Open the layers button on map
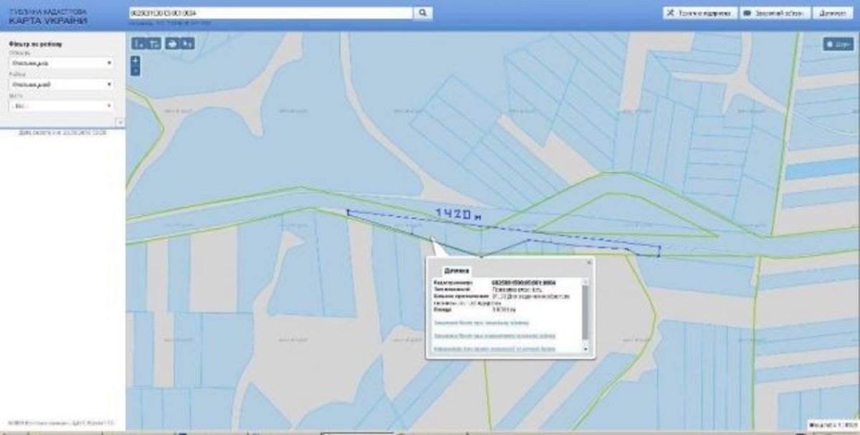Viewport: 860px width, 435px height. [838, 44]
